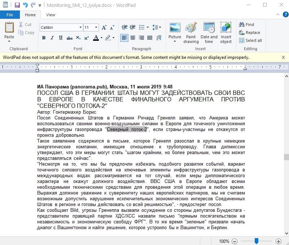
Task: Open the Calibri font family dropdown
Action: [x=80, y=27]
